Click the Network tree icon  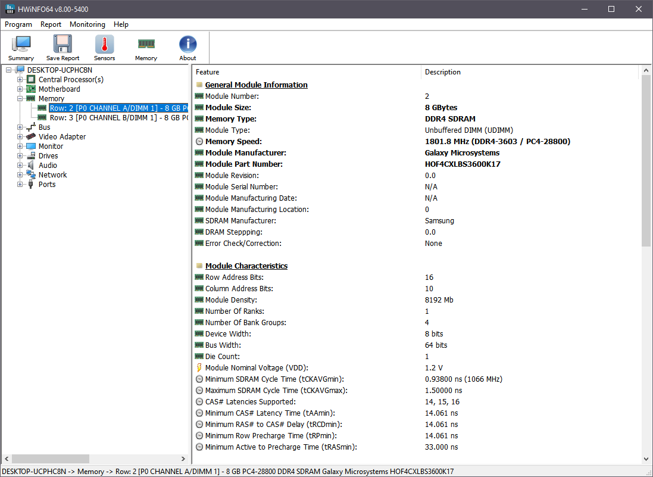coord(31,175)
